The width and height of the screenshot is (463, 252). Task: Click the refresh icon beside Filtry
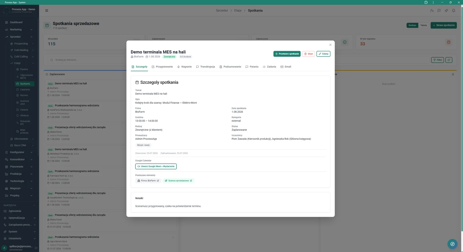point(449,60)
